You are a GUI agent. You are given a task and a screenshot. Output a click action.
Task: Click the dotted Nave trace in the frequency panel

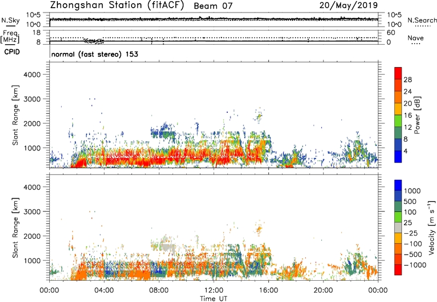(214, 38)
